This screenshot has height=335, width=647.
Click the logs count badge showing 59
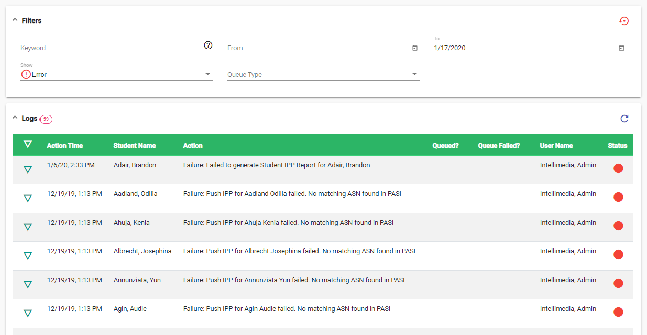(46, 119)
